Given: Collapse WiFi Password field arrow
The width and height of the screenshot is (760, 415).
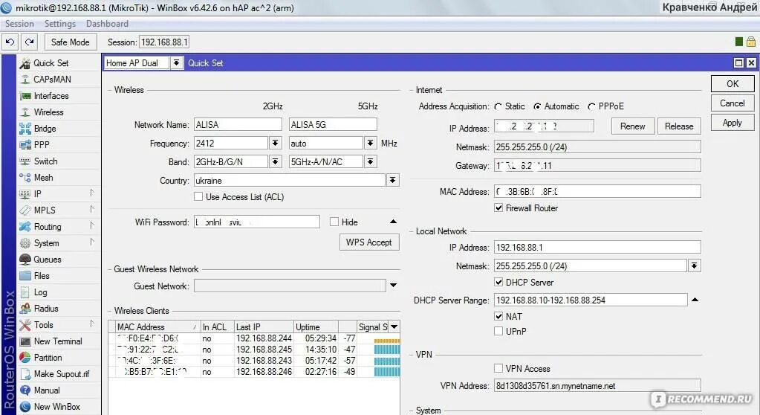Looking at the screenshot, I should [393, 222].
